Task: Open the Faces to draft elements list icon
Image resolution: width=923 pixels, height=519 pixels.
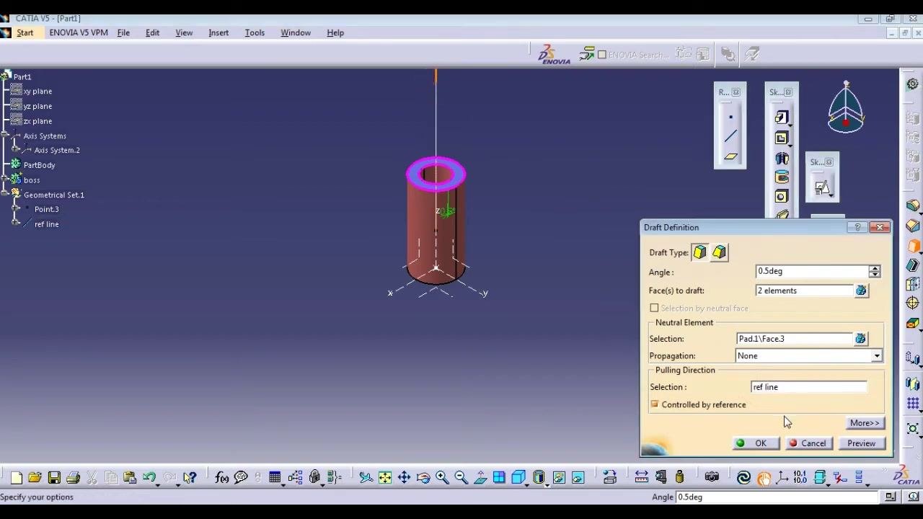Action: coord(861,290)
